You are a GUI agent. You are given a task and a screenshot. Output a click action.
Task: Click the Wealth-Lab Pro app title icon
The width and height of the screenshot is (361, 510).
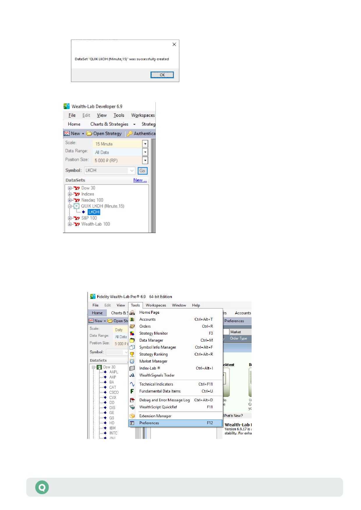click(93, 297)
